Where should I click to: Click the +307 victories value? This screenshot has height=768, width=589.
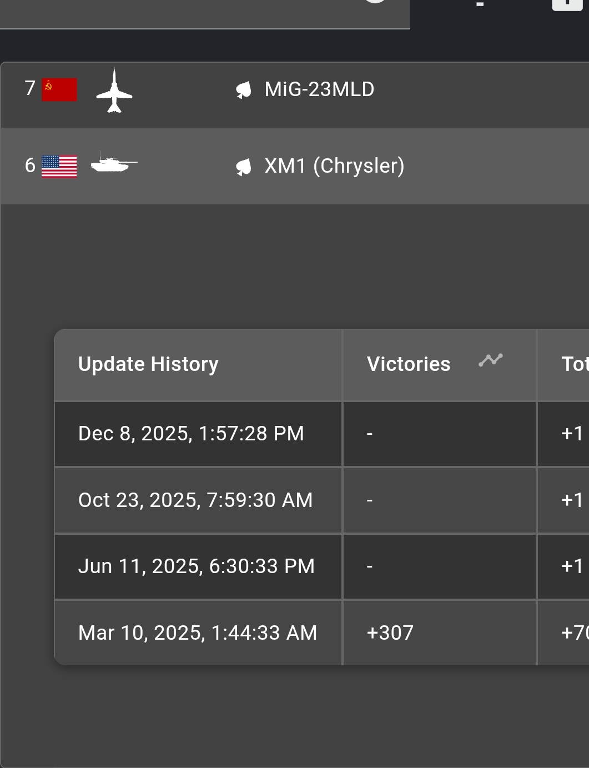click(390, 633)
